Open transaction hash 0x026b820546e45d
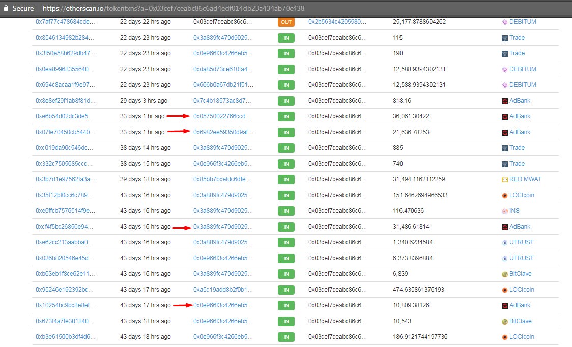Screen dimensions: 572x347 tap(65, 258)
